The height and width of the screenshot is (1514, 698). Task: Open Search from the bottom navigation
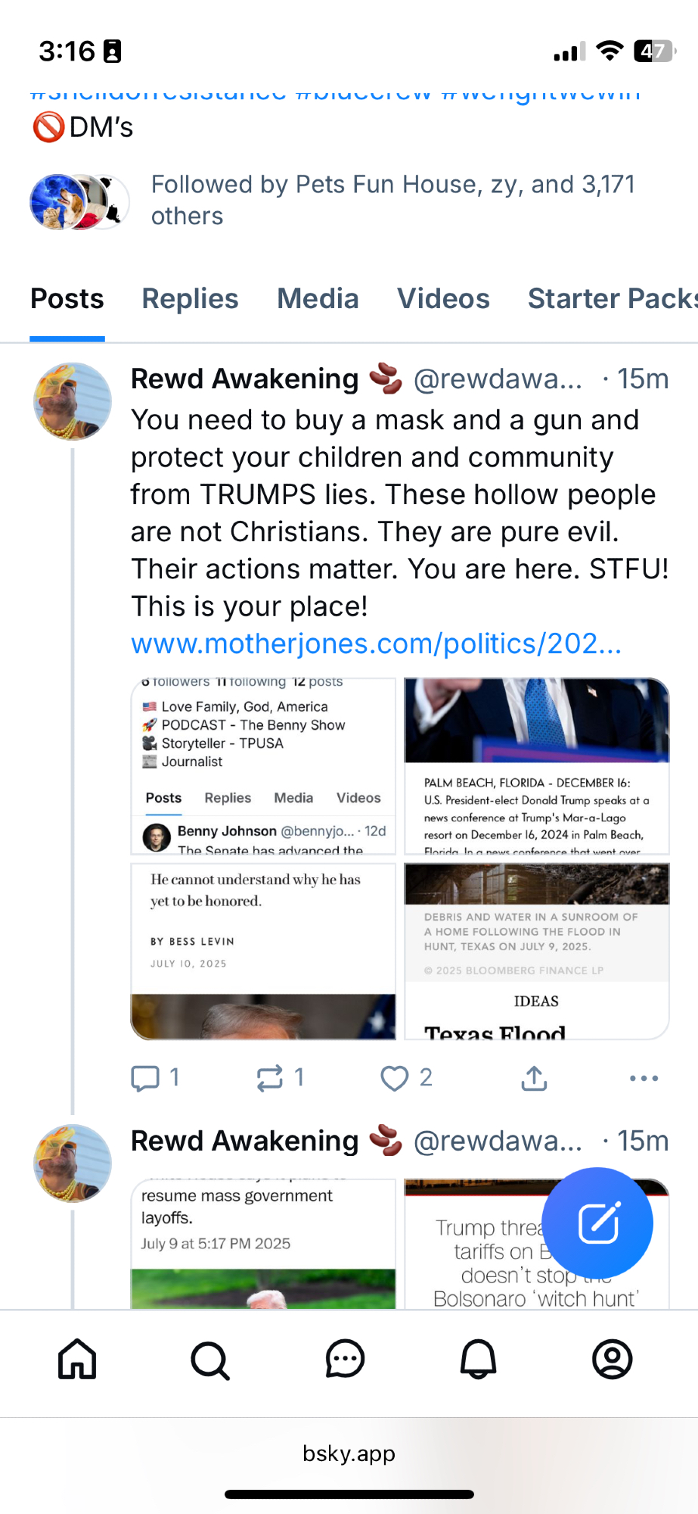(210, 1360)
